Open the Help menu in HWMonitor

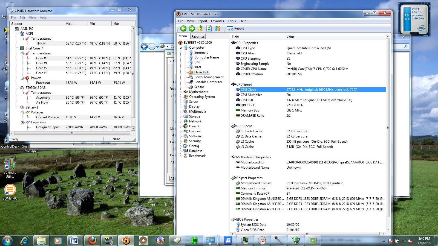[43, 18]
